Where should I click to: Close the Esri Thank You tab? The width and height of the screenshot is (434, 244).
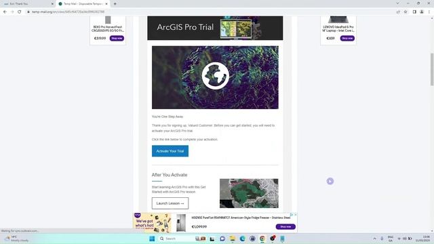(52, 4)
